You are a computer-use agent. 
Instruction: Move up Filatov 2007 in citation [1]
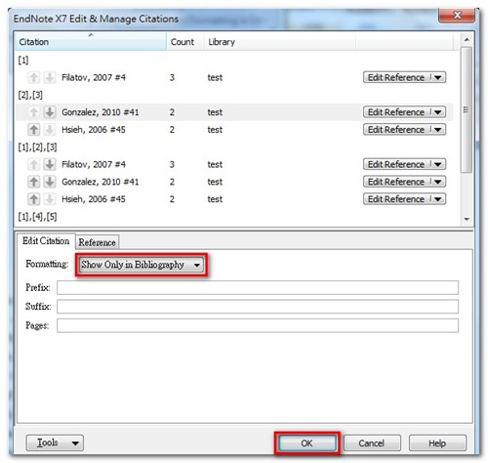33,77
